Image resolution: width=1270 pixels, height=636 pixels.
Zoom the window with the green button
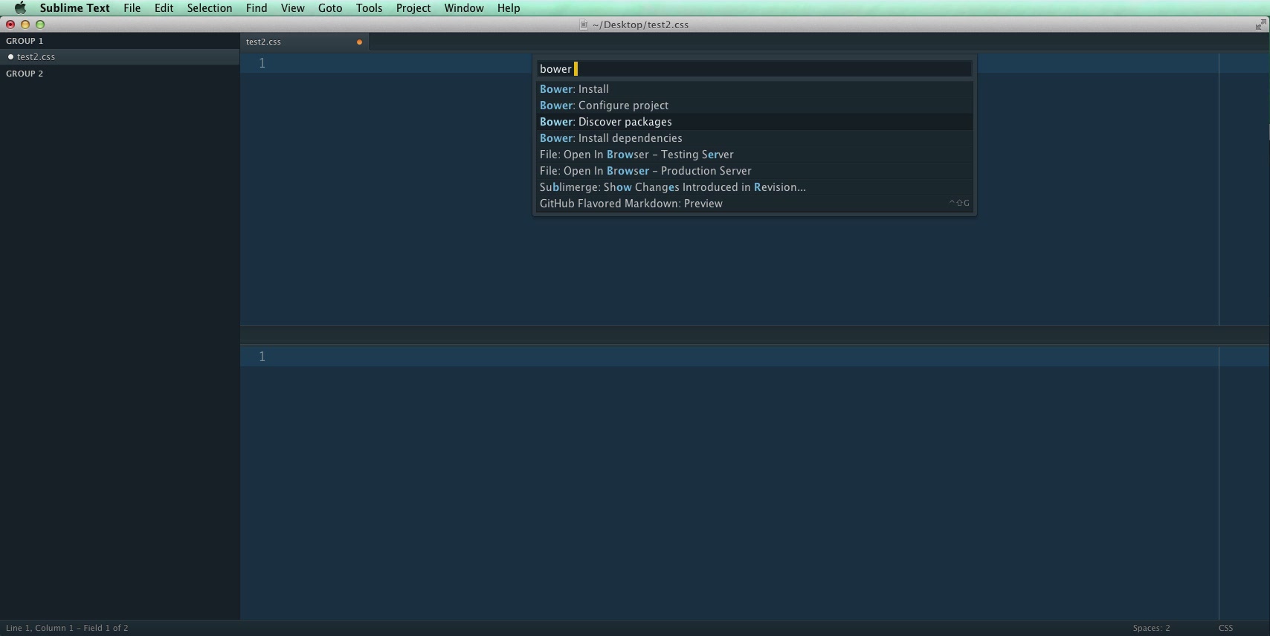tap(40, 25)
